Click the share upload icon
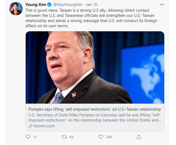Viewport: 176px width, 145px height. [139, 137]
